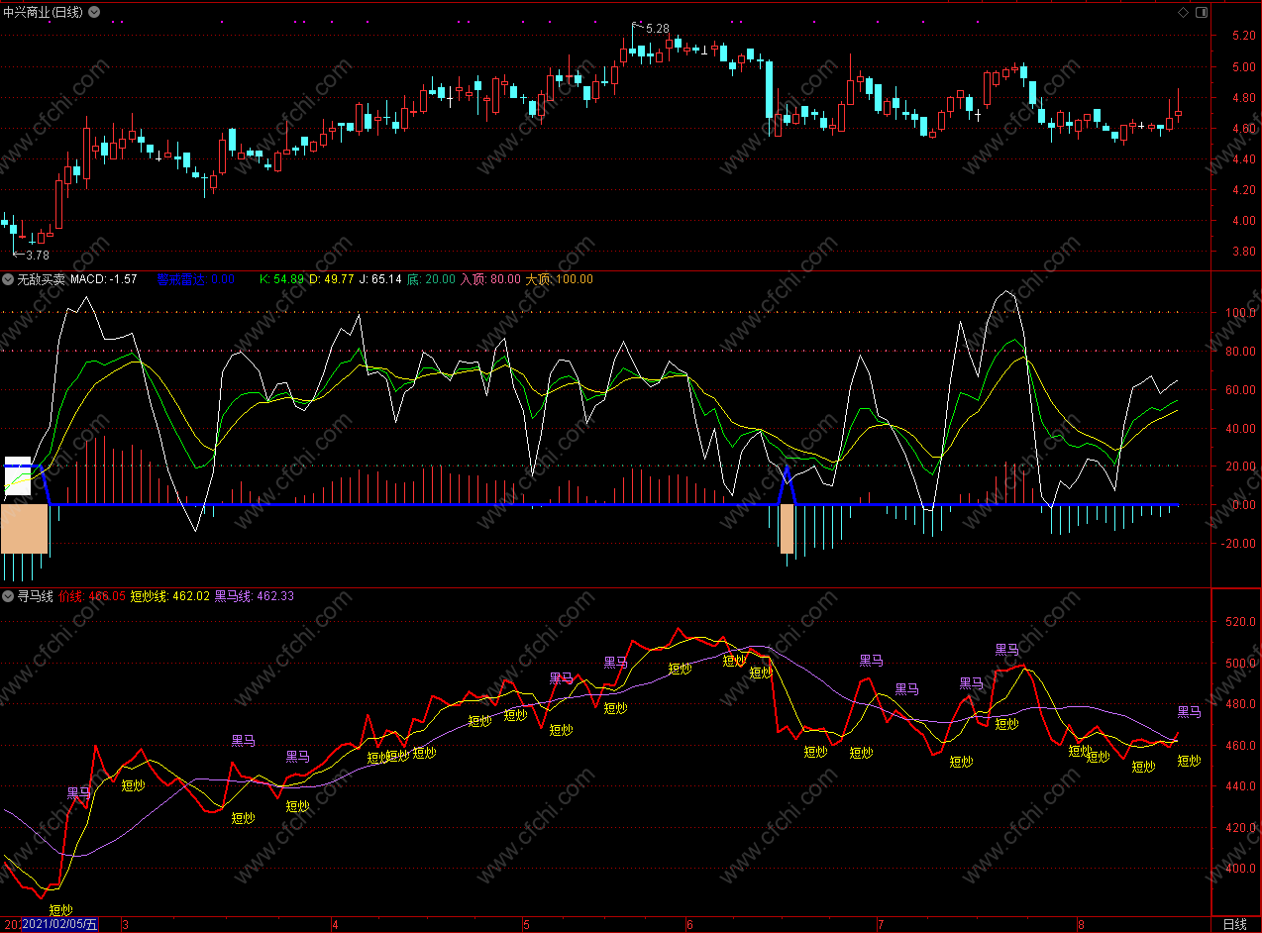Click the white signal box above orange block
The width and height of the screenshot is (1262, 933).
tap(19, 475)
